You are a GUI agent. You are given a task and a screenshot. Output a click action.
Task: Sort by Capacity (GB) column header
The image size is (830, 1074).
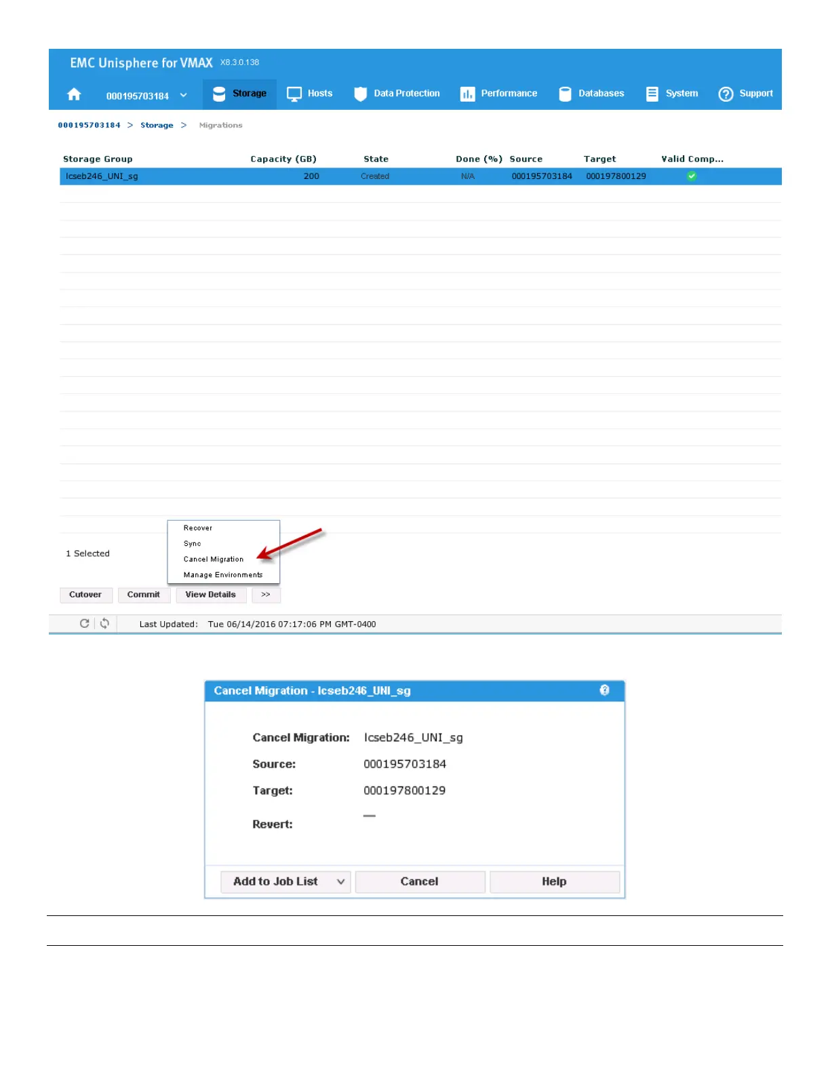tap(283, 159)
